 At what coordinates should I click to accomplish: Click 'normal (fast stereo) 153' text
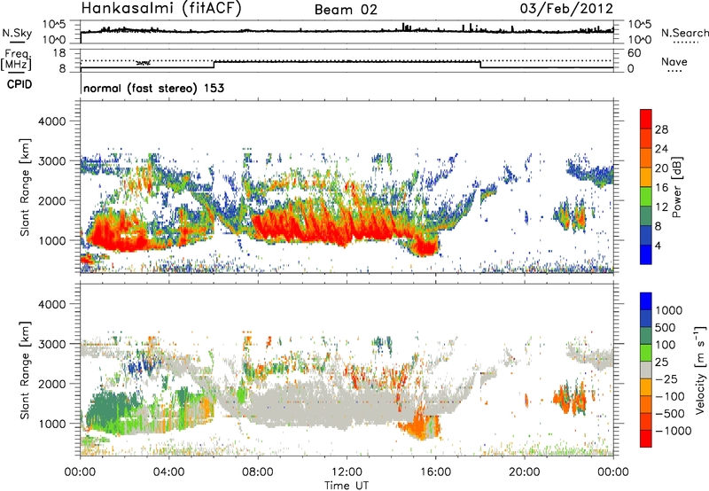pos(153,88)
